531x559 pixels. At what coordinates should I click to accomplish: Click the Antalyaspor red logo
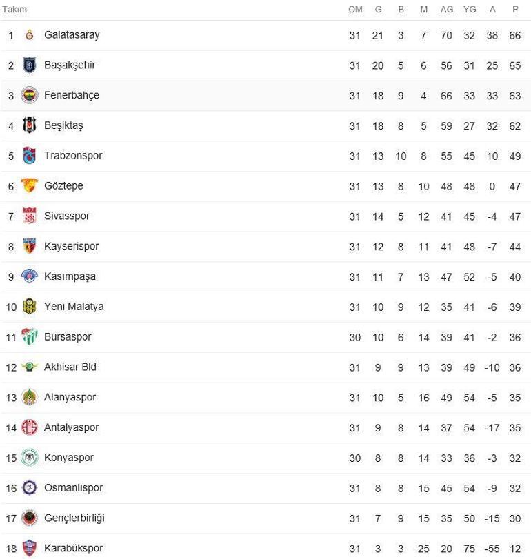30,427
